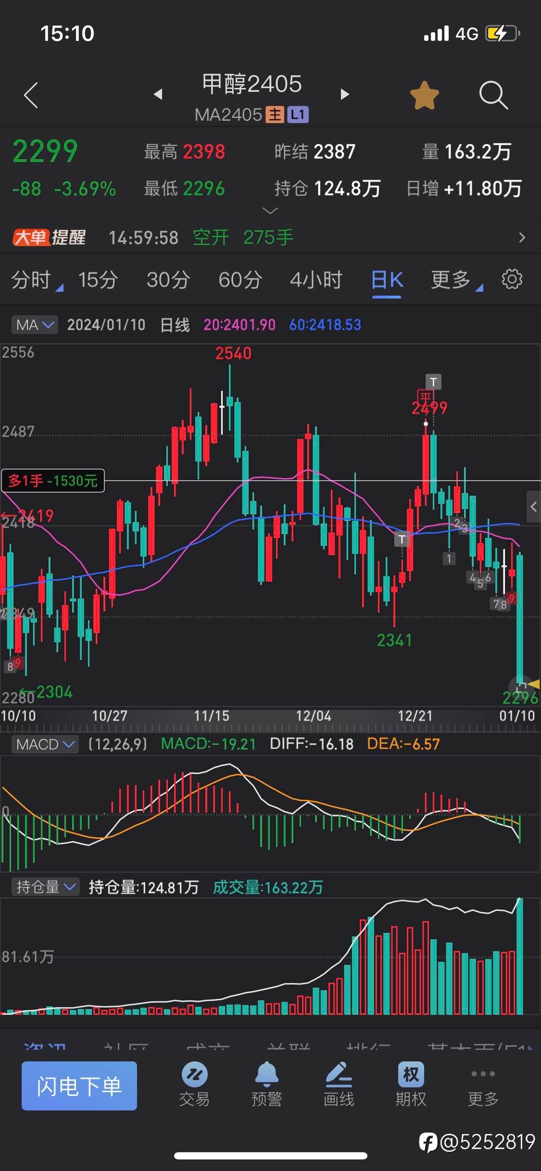Tap the back arrow icon
The width and height of the screenshot is (541, 1171).
[x=31, y=95]
